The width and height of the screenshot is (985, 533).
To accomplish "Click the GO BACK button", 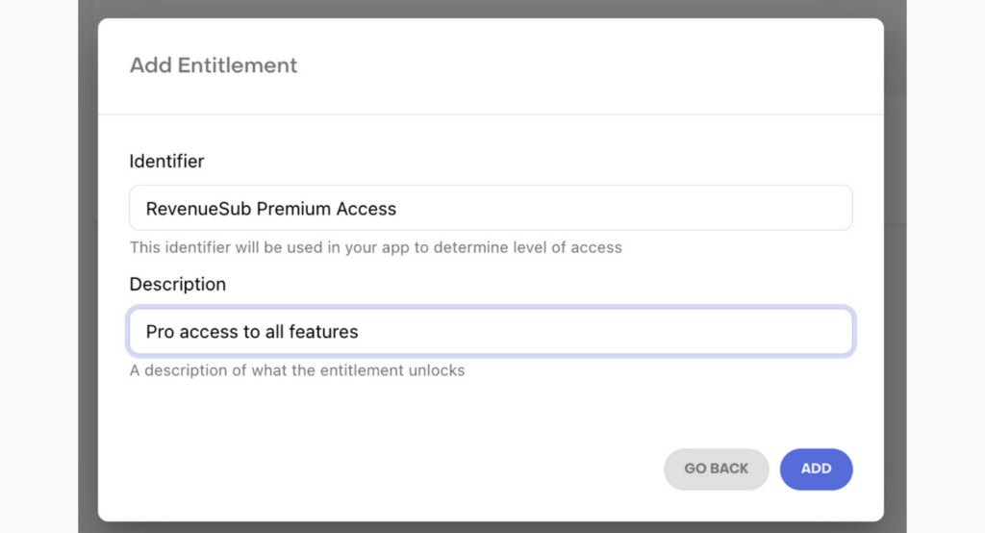I will pos(716,469).
